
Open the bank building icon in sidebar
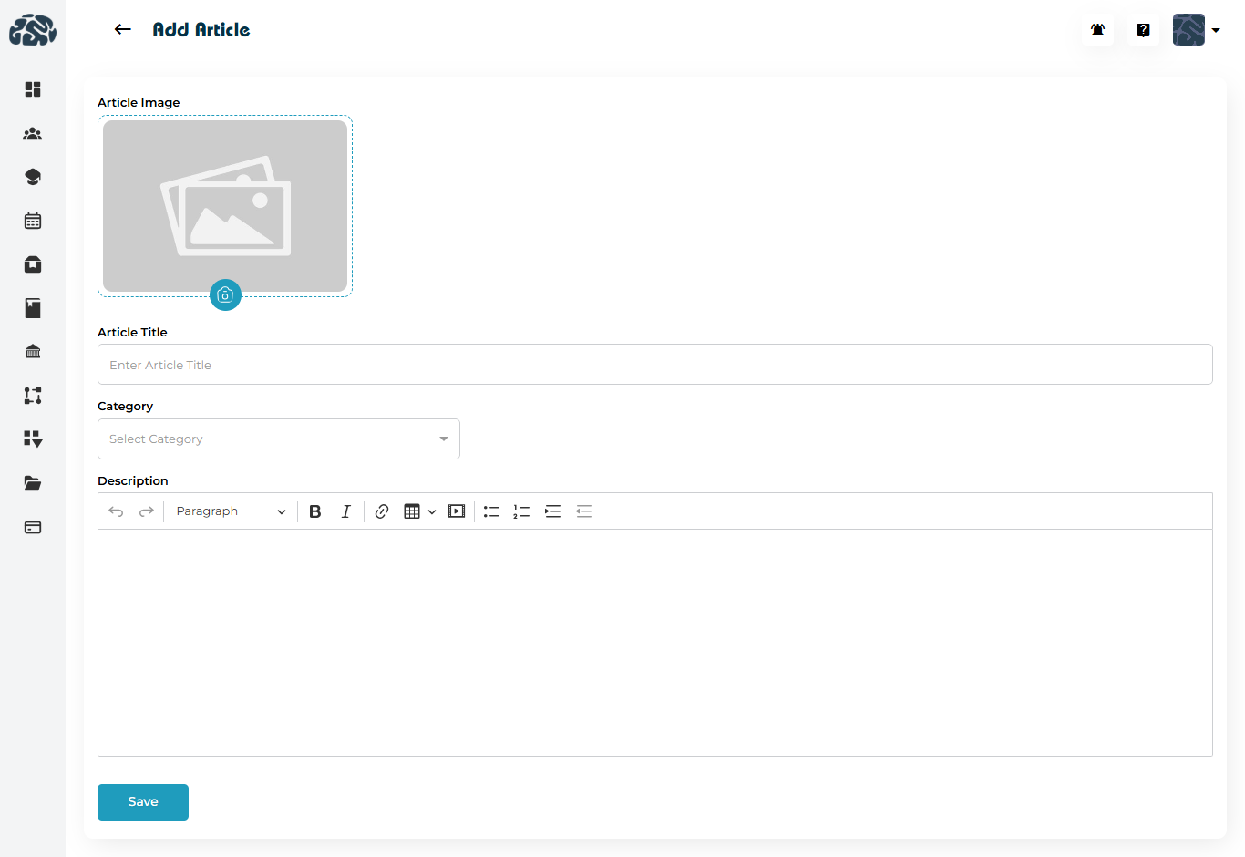click(x=33, y=352)
